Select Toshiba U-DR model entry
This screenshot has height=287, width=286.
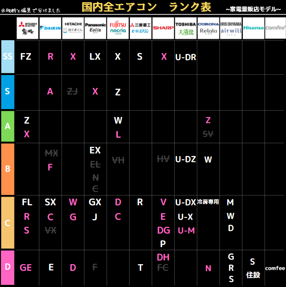click(185, 57)
